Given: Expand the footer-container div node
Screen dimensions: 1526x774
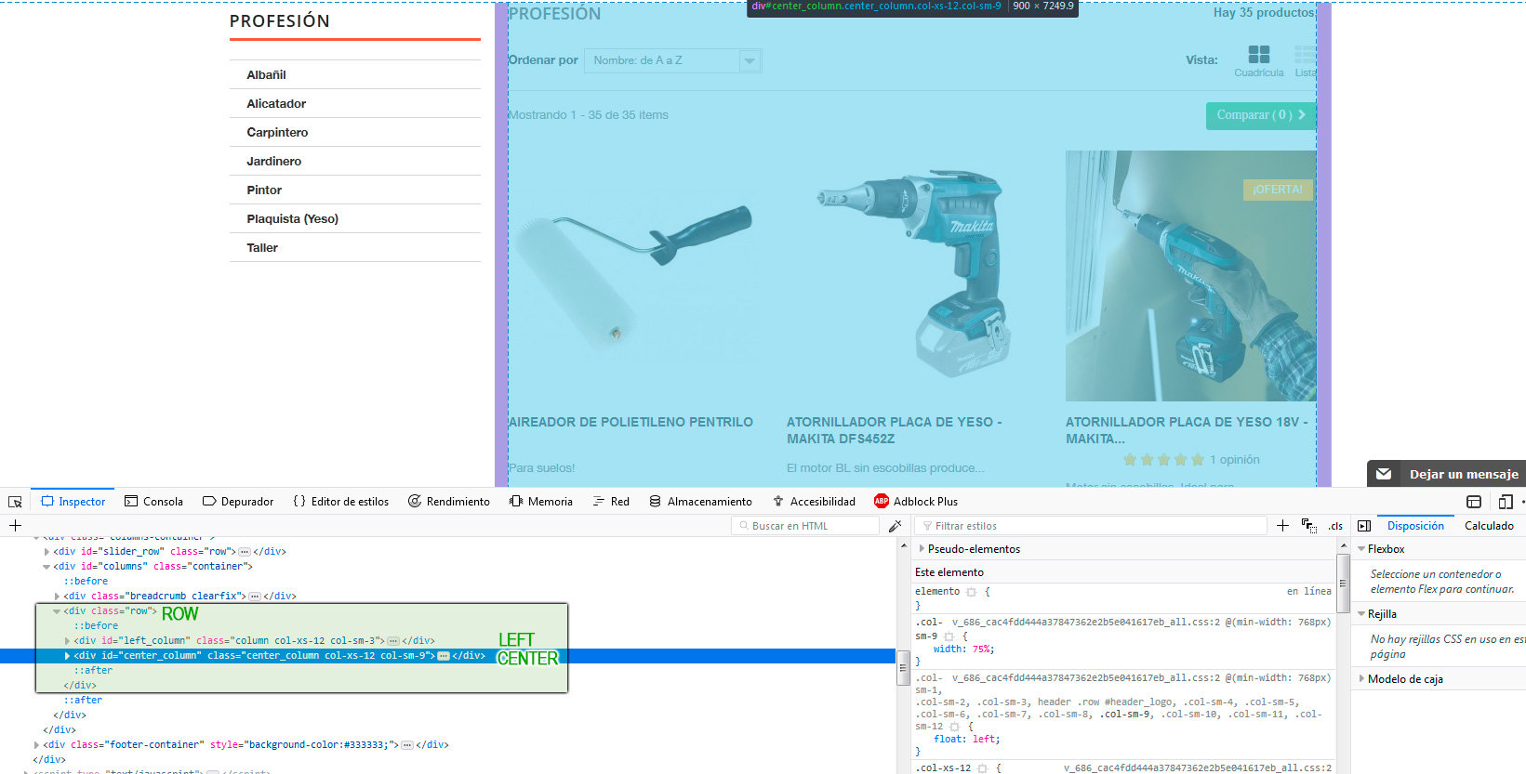Looking at the screenshot, I should [36, 745].
